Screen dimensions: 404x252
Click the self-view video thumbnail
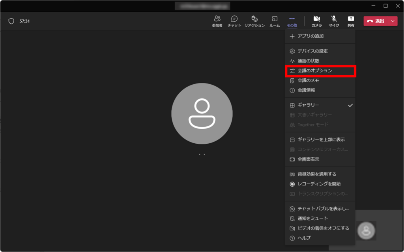pyautogui.click(x=367, y=230)
